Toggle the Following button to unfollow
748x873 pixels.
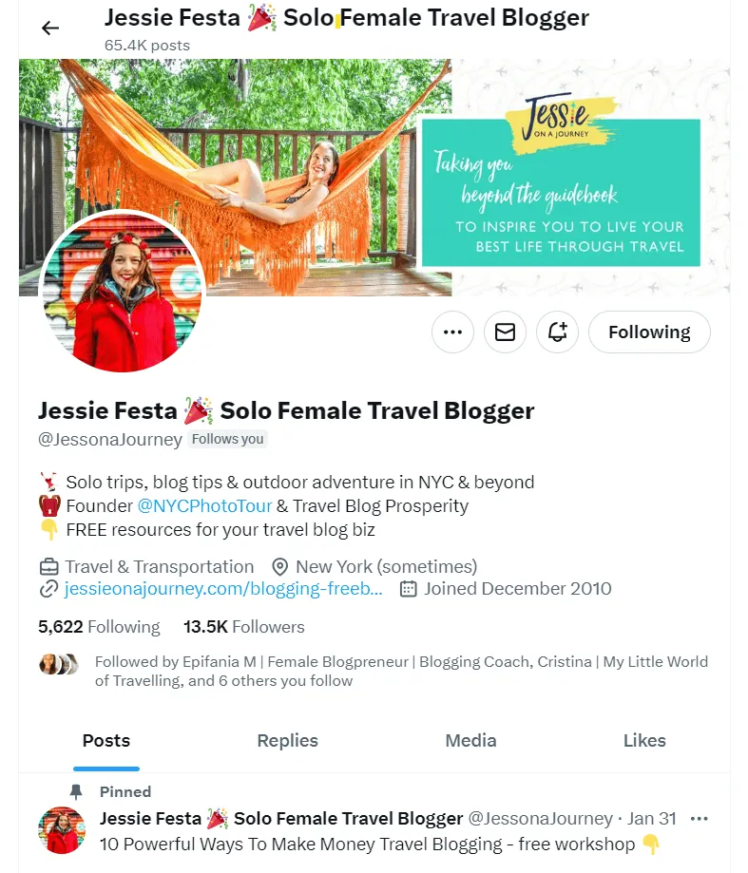649,332
